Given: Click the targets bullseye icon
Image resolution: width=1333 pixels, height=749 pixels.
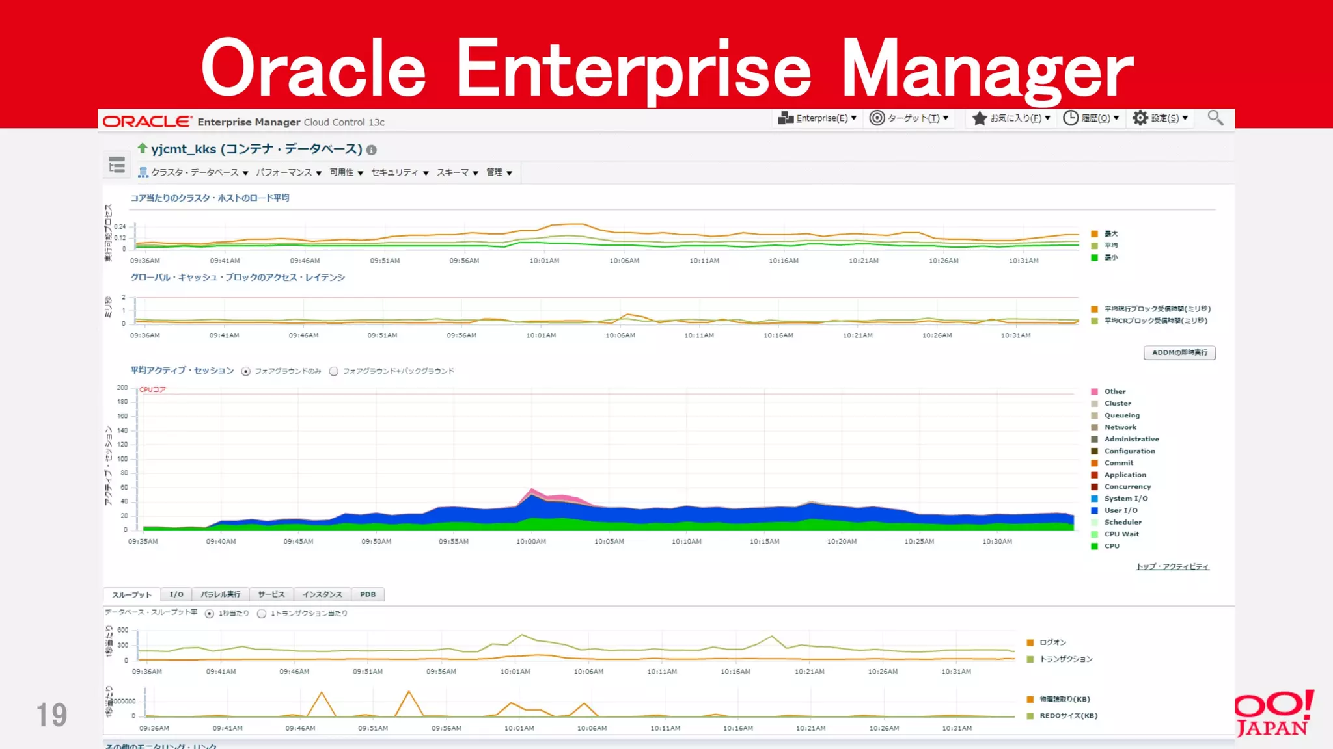Looking at the screenshot, I should pyautogui.click(x=877, y=118).
